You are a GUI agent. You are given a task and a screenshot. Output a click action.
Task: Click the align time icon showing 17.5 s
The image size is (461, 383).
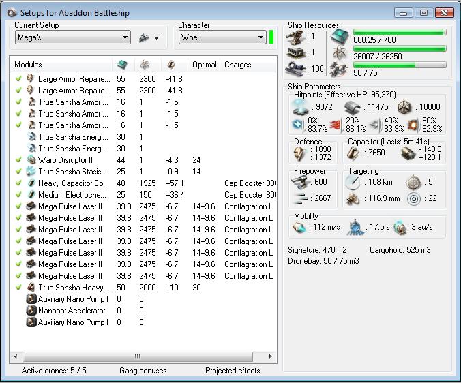[x=355, y=228]
